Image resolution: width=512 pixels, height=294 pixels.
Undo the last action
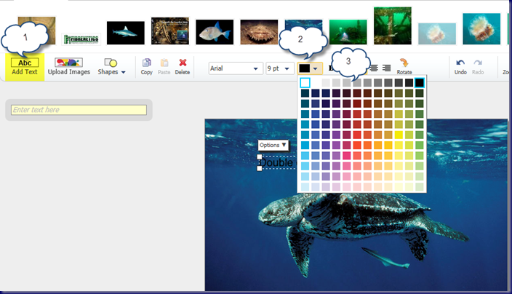pos(460,67)
